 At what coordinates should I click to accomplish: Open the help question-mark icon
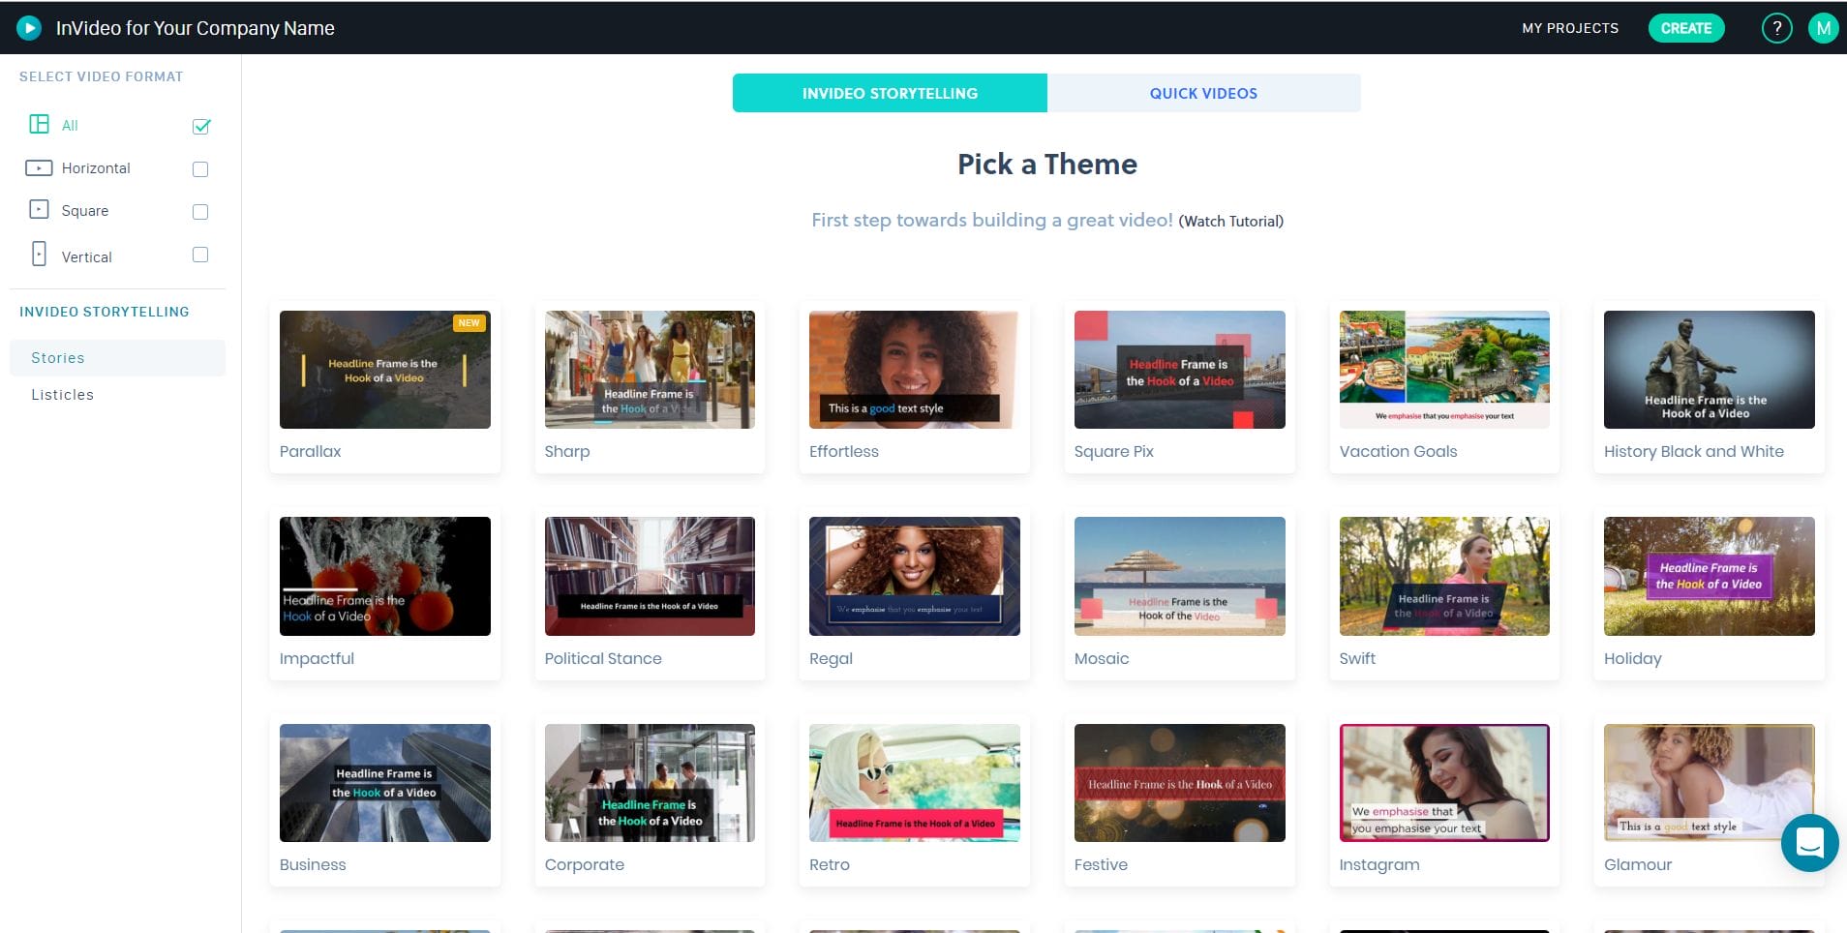pos(1776,27)
